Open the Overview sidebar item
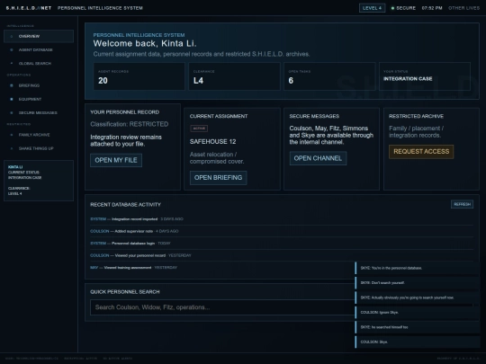Screen dimensions: 486x364 tap(39, 36)
